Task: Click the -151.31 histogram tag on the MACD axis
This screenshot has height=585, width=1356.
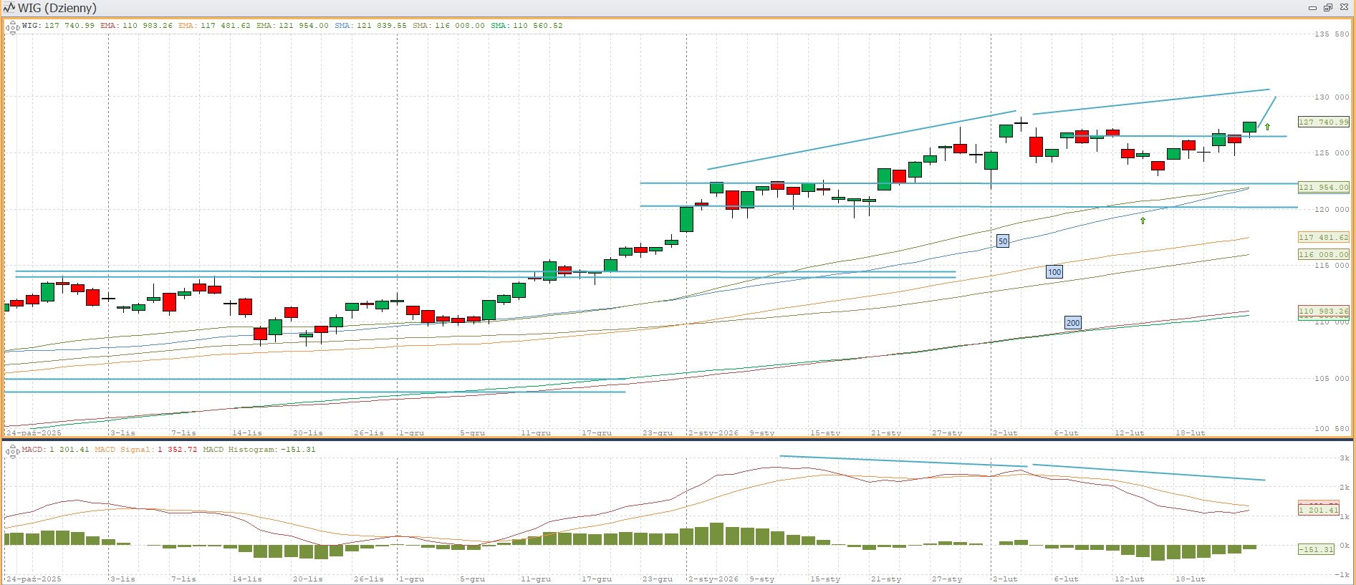Action: tap(1317, 550)
